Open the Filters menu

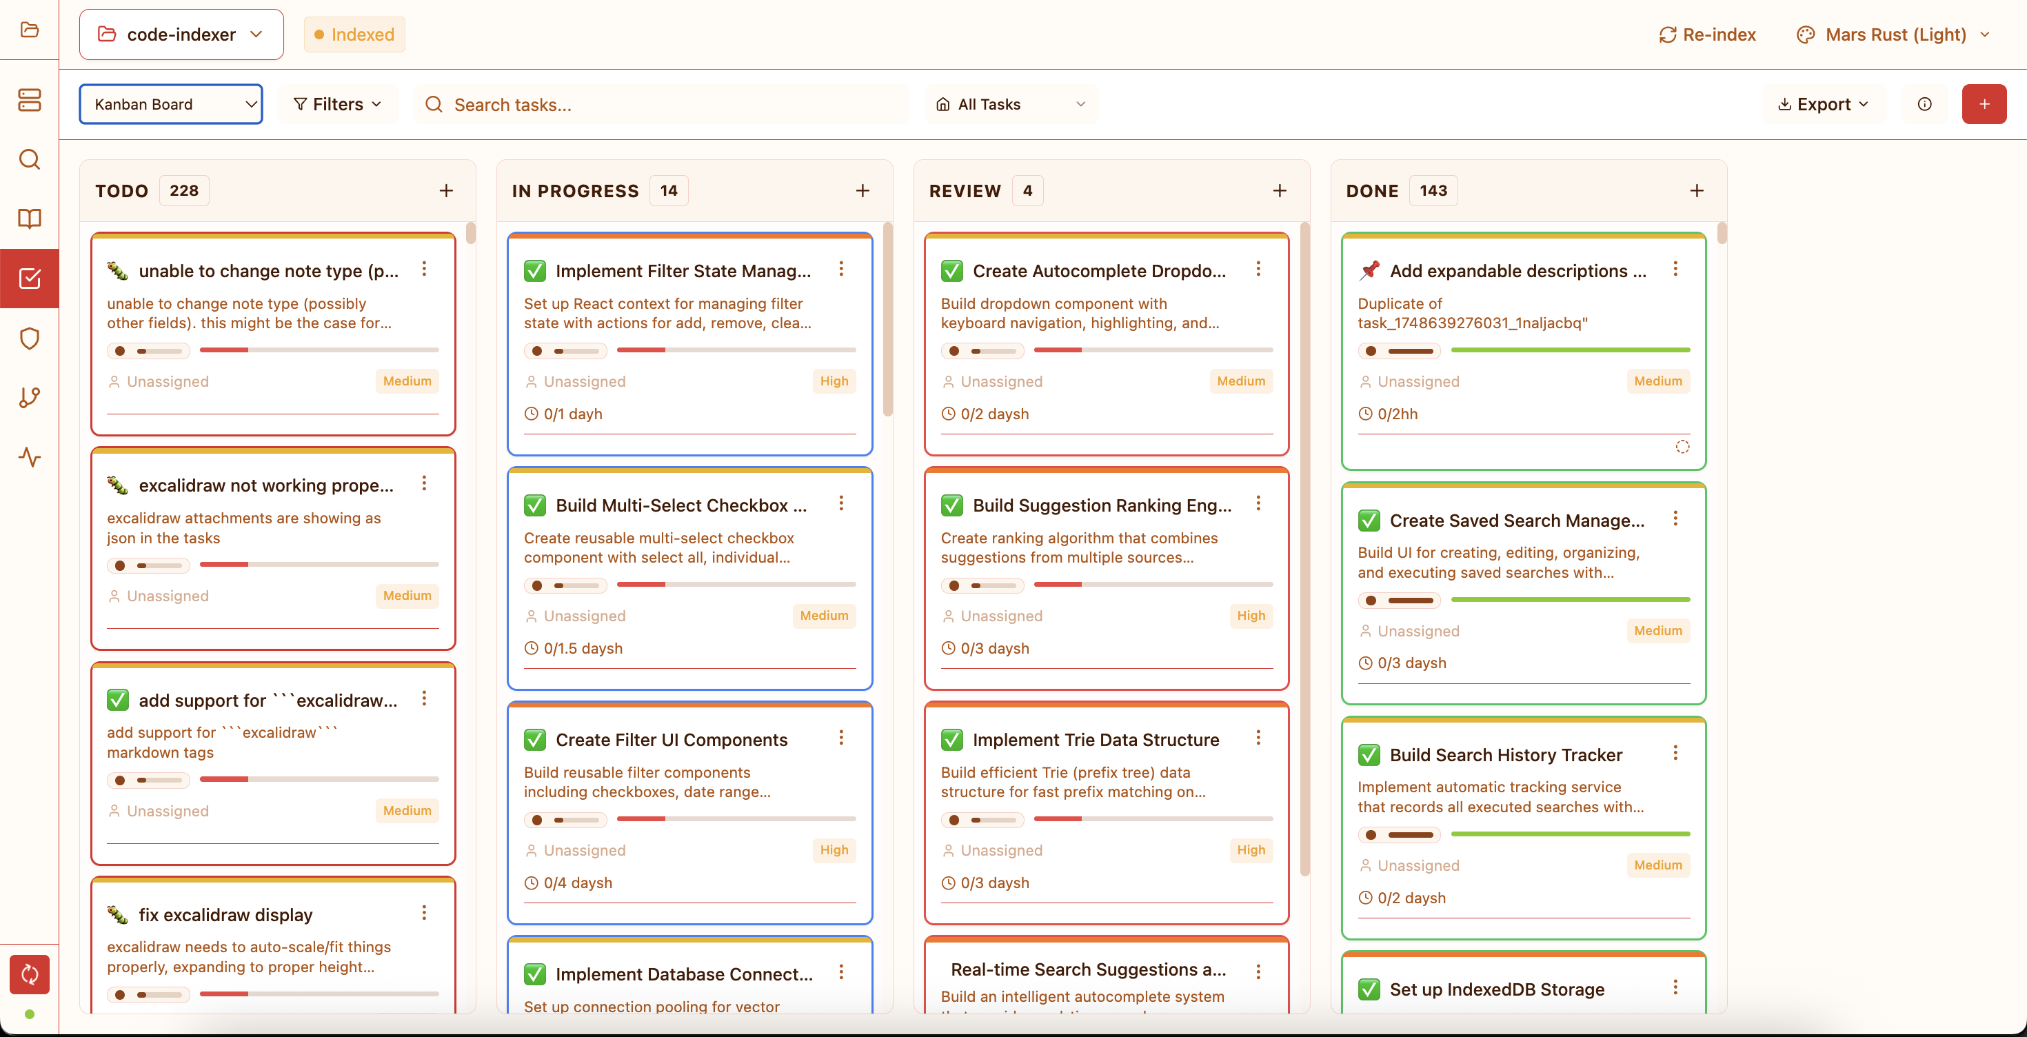tap(338, 104)
